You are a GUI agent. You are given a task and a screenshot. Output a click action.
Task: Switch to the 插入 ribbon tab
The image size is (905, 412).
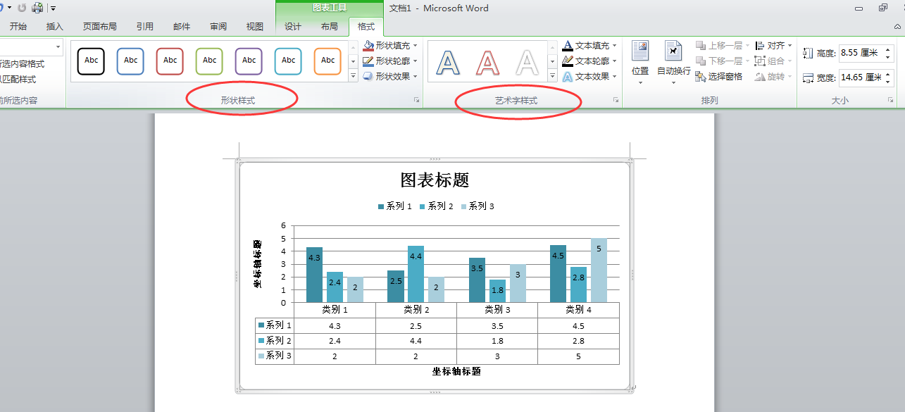(x=55, y=27)
